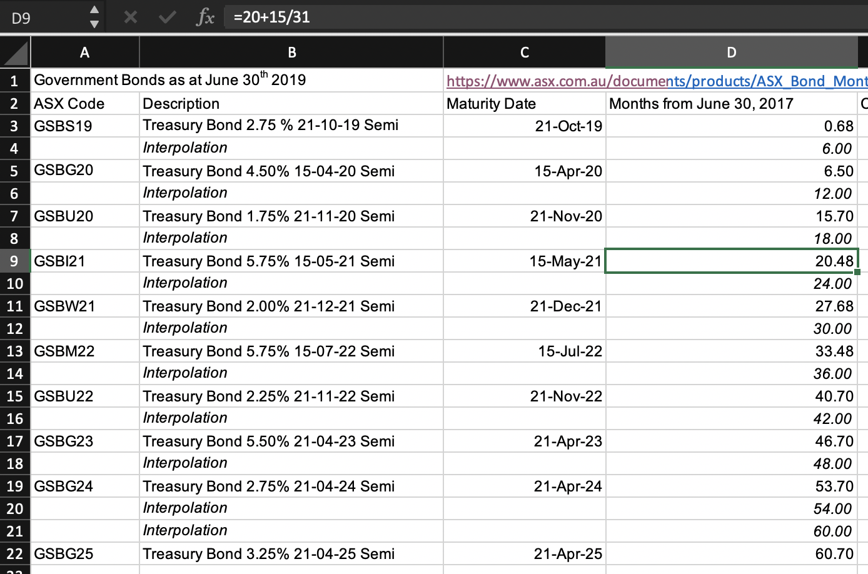This screenshot has height=574, width=868.
Task: Select row 1 header
Action: pyautogui.click(x=14, y=80)
